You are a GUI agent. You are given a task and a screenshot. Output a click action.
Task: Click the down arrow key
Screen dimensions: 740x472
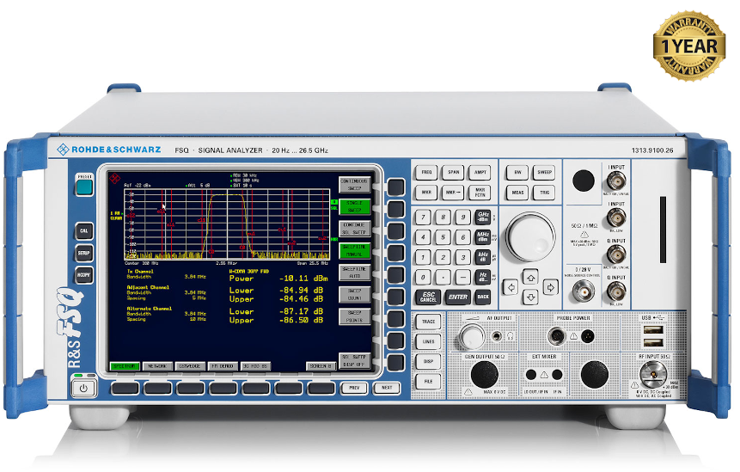click(530, 297)
